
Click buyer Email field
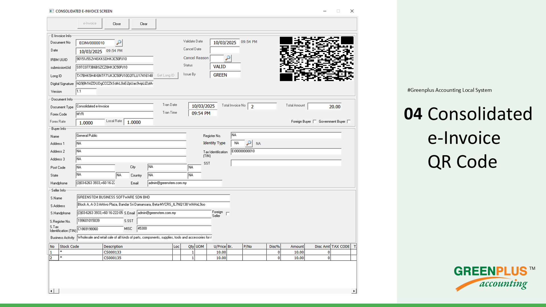coord(185,183)
